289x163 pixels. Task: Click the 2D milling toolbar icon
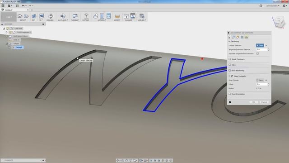click(x=34, y=16)
